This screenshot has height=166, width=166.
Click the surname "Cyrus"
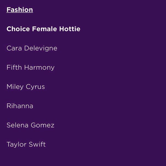click(x=35, y=87)
